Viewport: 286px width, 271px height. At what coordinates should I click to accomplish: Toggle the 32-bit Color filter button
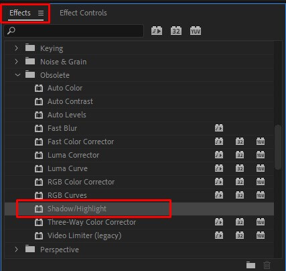point(176,31)
